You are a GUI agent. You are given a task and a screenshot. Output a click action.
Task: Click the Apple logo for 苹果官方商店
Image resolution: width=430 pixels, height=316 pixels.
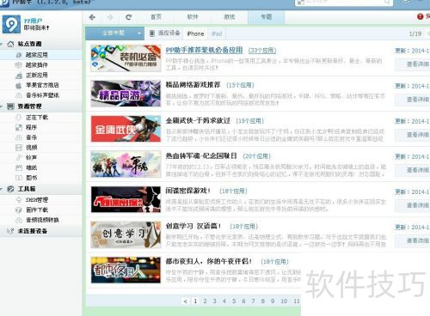pos(19,85)
